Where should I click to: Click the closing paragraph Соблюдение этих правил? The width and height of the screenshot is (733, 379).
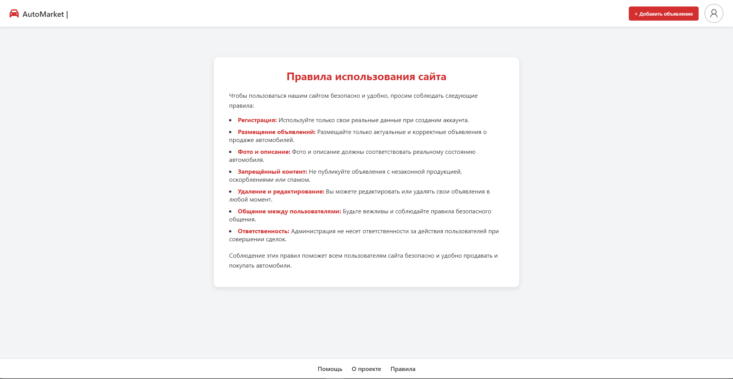pyautogui.click(x=363, y=256)
